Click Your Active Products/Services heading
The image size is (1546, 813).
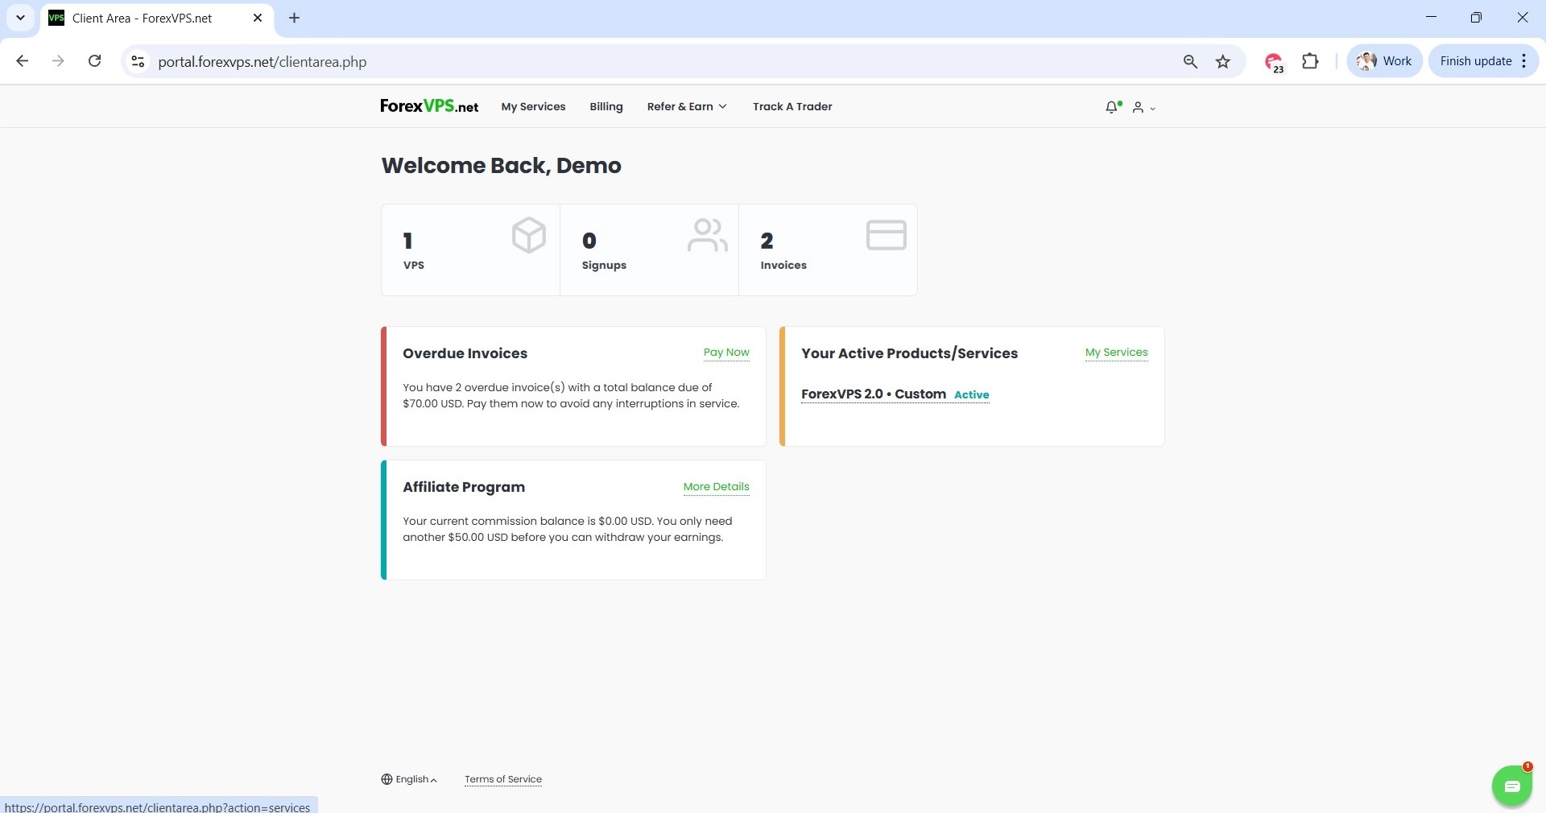[909, 353]
